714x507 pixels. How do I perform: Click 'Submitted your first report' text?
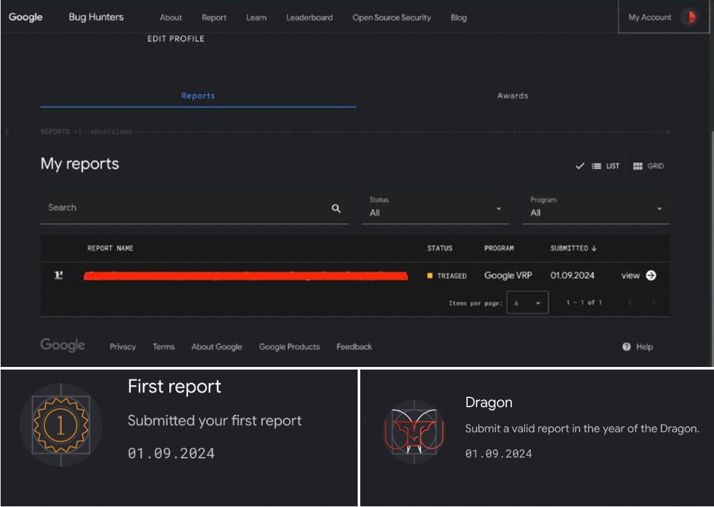pos(214,421)
